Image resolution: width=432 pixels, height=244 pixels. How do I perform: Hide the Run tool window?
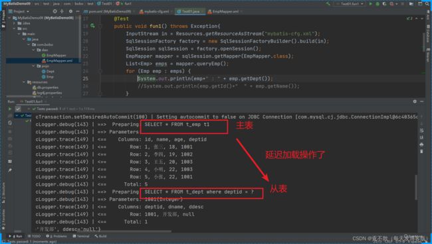(422, 101)
